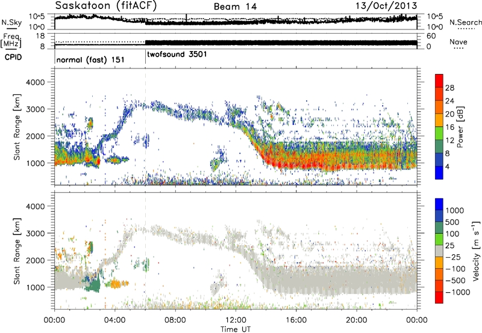Click the '12:00' time tick label
Viewport: 482px width, 333px height.
236,320
